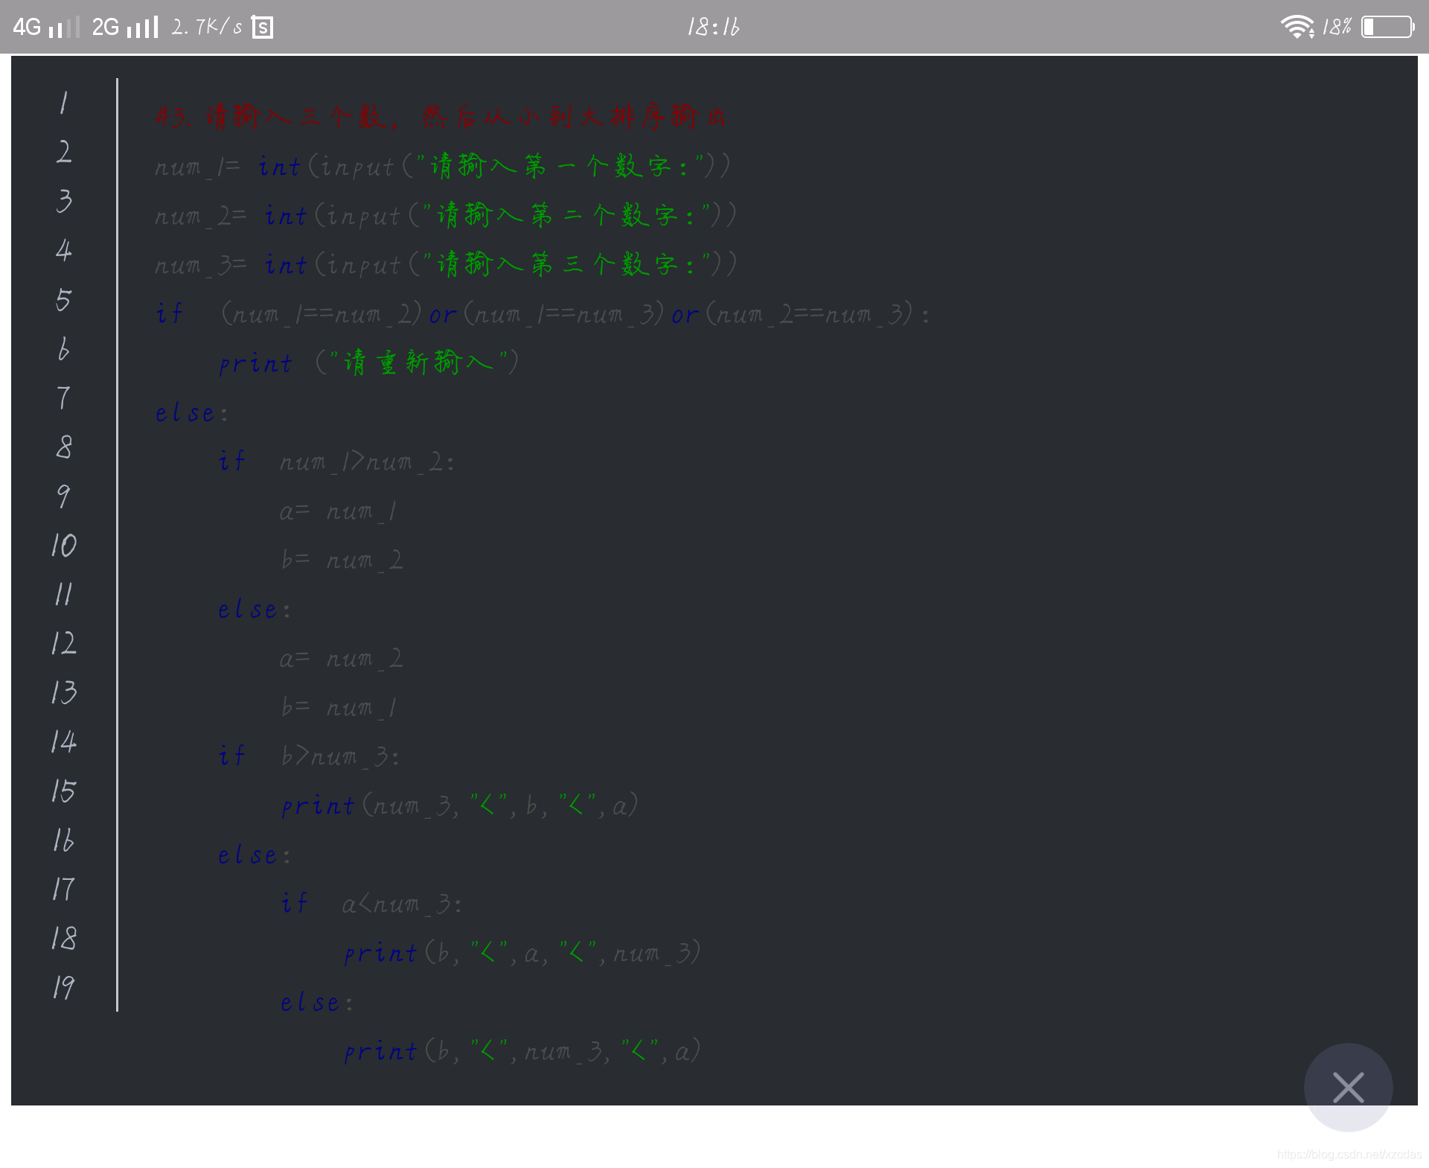Click 'b= num_1' on line 13
This screenshot has height=1168, width=1429.
coord(339,707)
